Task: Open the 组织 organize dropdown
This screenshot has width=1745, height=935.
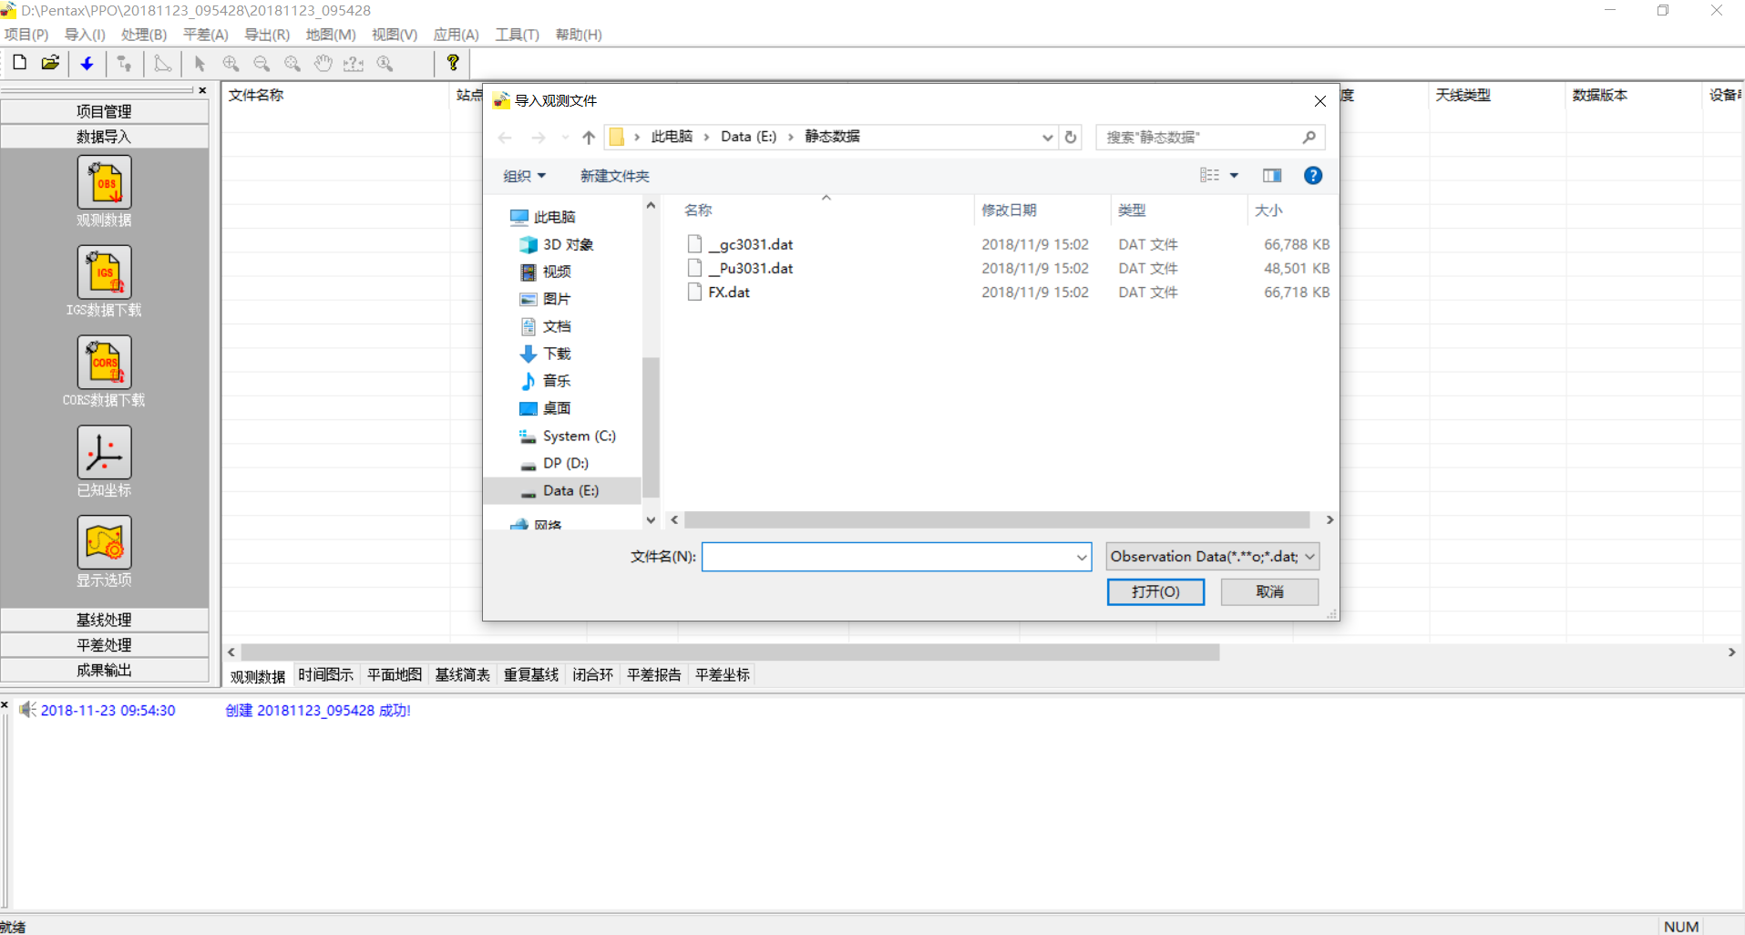Action: (x=524, y=176)
